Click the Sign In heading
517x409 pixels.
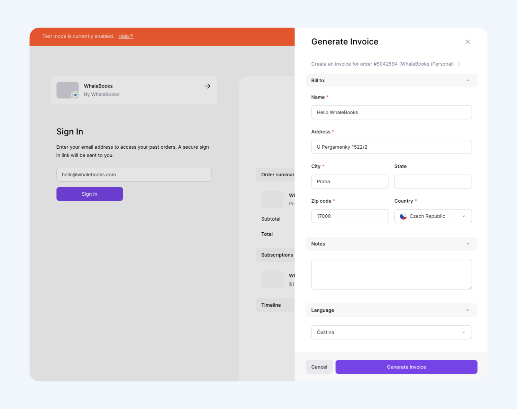click(70, 132)
